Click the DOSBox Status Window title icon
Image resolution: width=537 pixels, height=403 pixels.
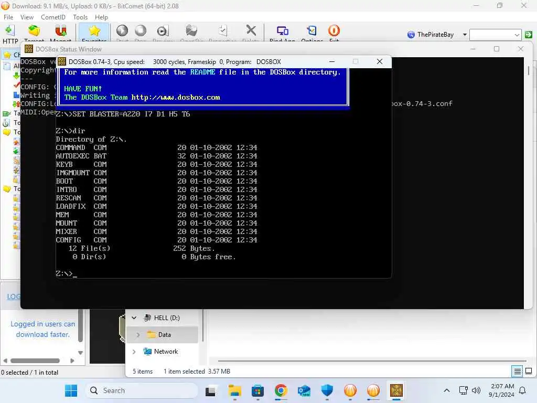pyautogui.click(x=29, y=49)
